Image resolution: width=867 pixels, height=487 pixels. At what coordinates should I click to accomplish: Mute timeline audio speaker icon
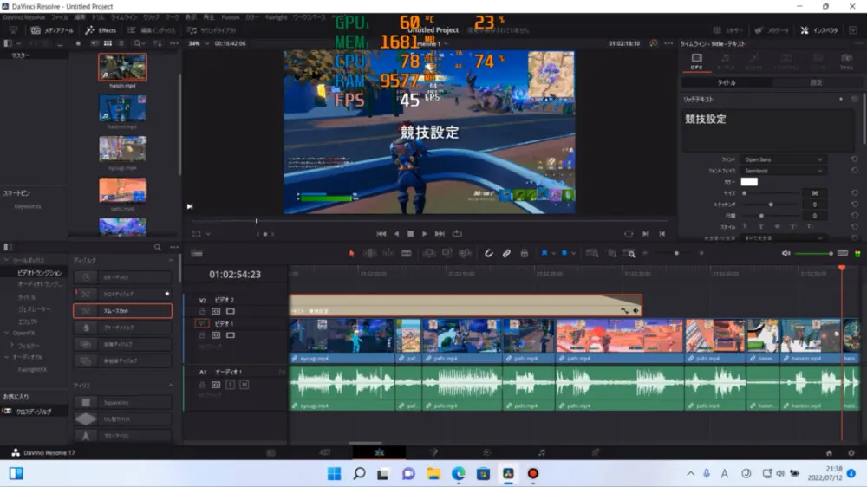[786, 253]
